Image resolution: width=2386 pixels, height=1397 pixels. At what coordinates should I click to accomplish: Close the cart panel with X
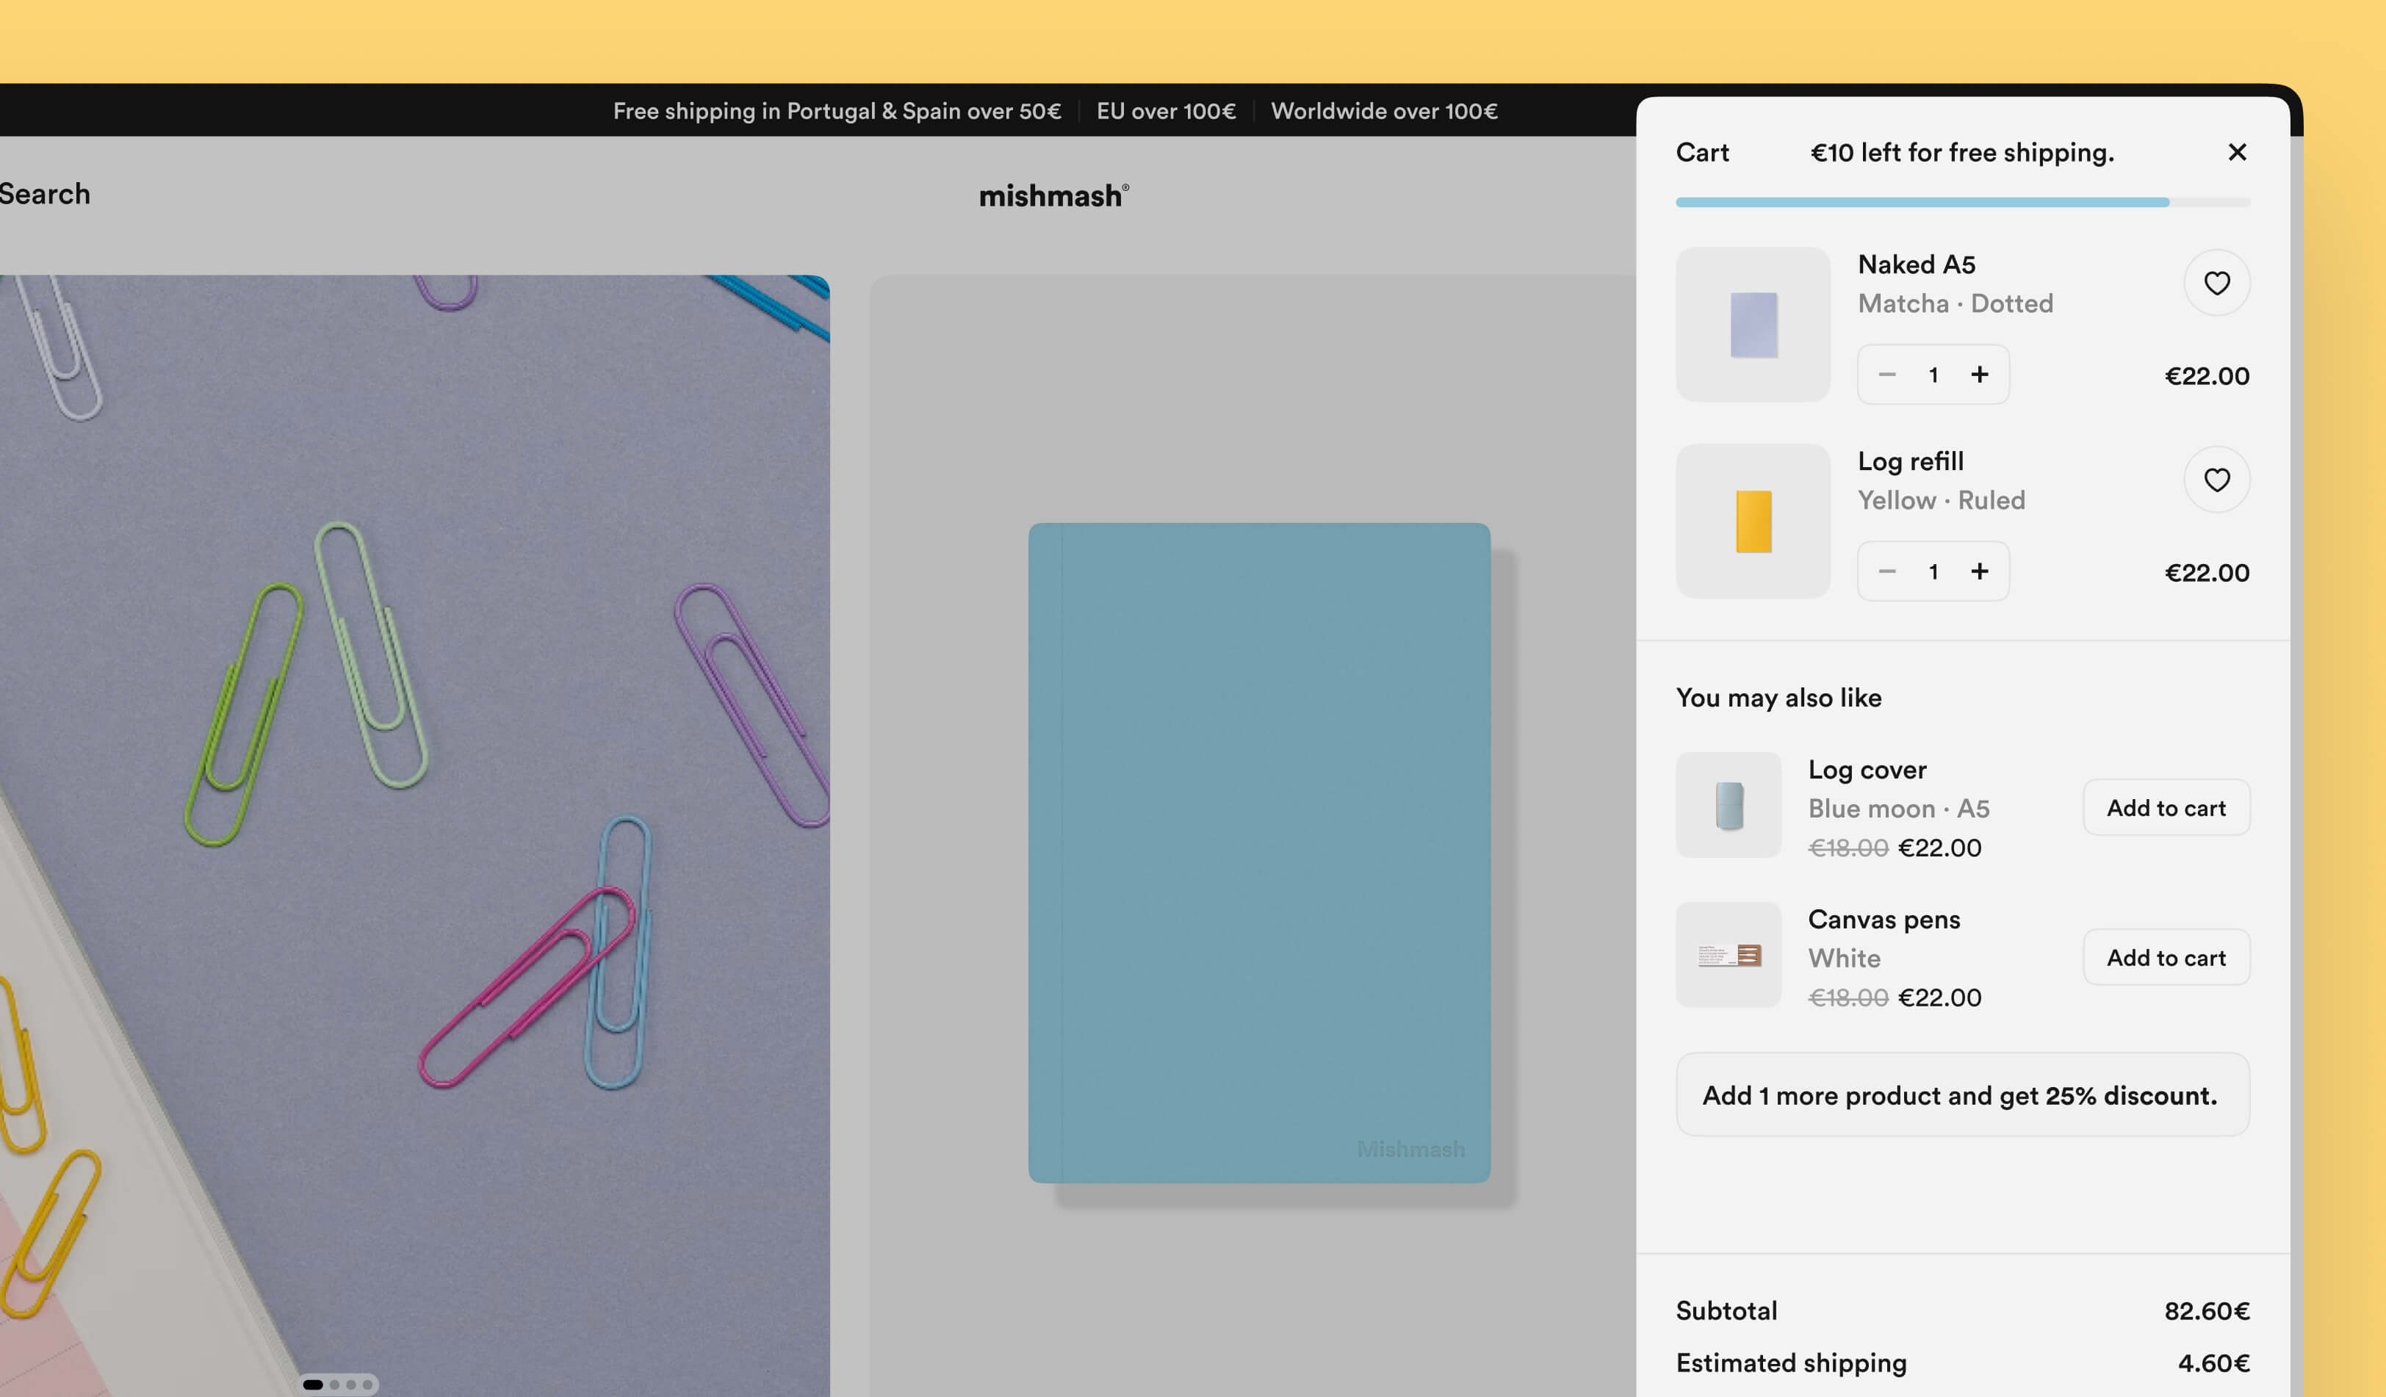(2236, 152)
